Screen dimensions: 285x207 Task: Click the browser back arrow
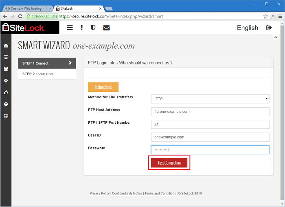tap(5, 16)
